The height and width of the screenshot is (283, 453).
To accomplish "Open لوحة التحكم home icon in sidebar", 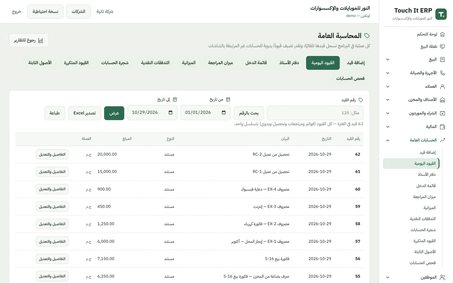I will click(443, 34).
